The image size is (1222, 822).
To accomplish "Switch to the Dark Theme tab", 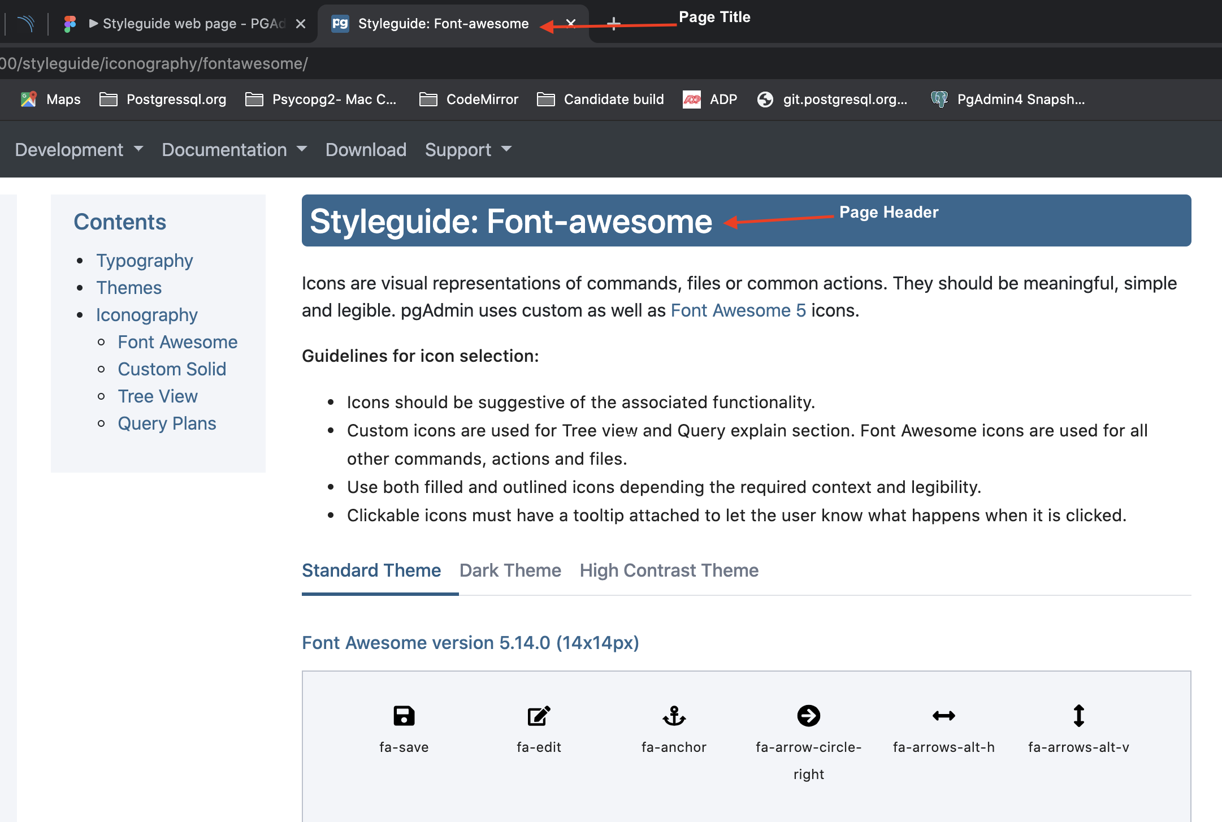I will click(510, 570).
